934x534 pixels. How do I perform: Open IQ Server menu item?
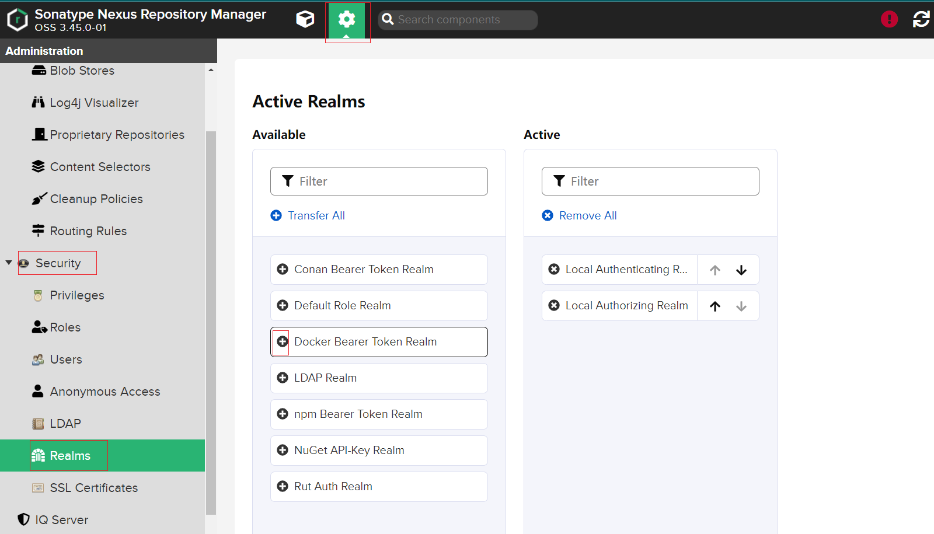(53, 519)
